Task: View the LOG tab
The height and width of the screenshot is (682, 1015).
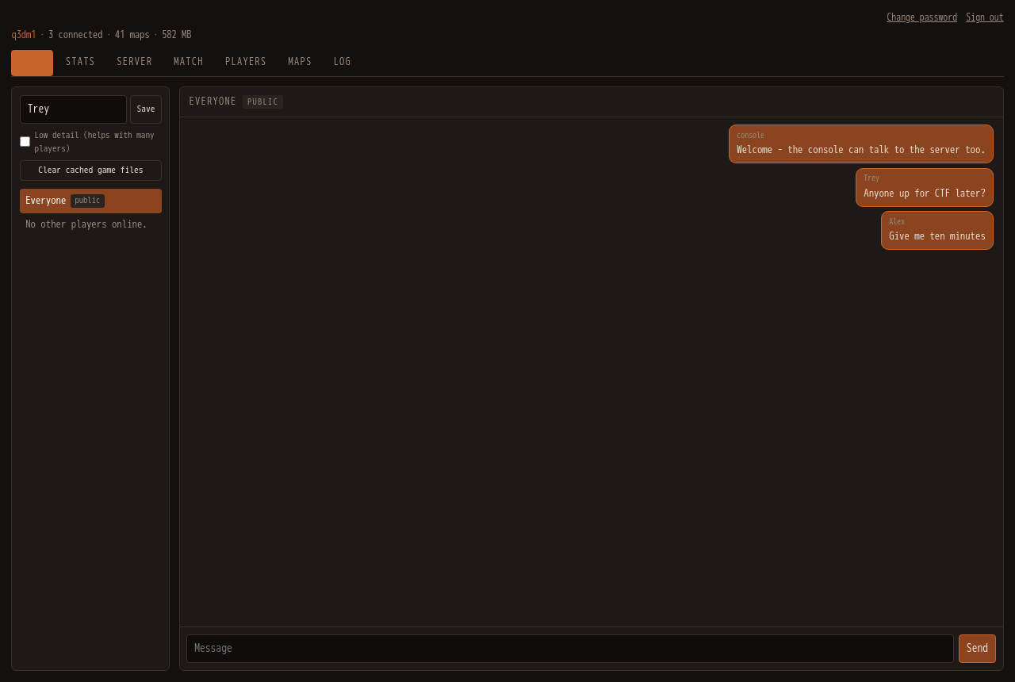Action: 342,63
